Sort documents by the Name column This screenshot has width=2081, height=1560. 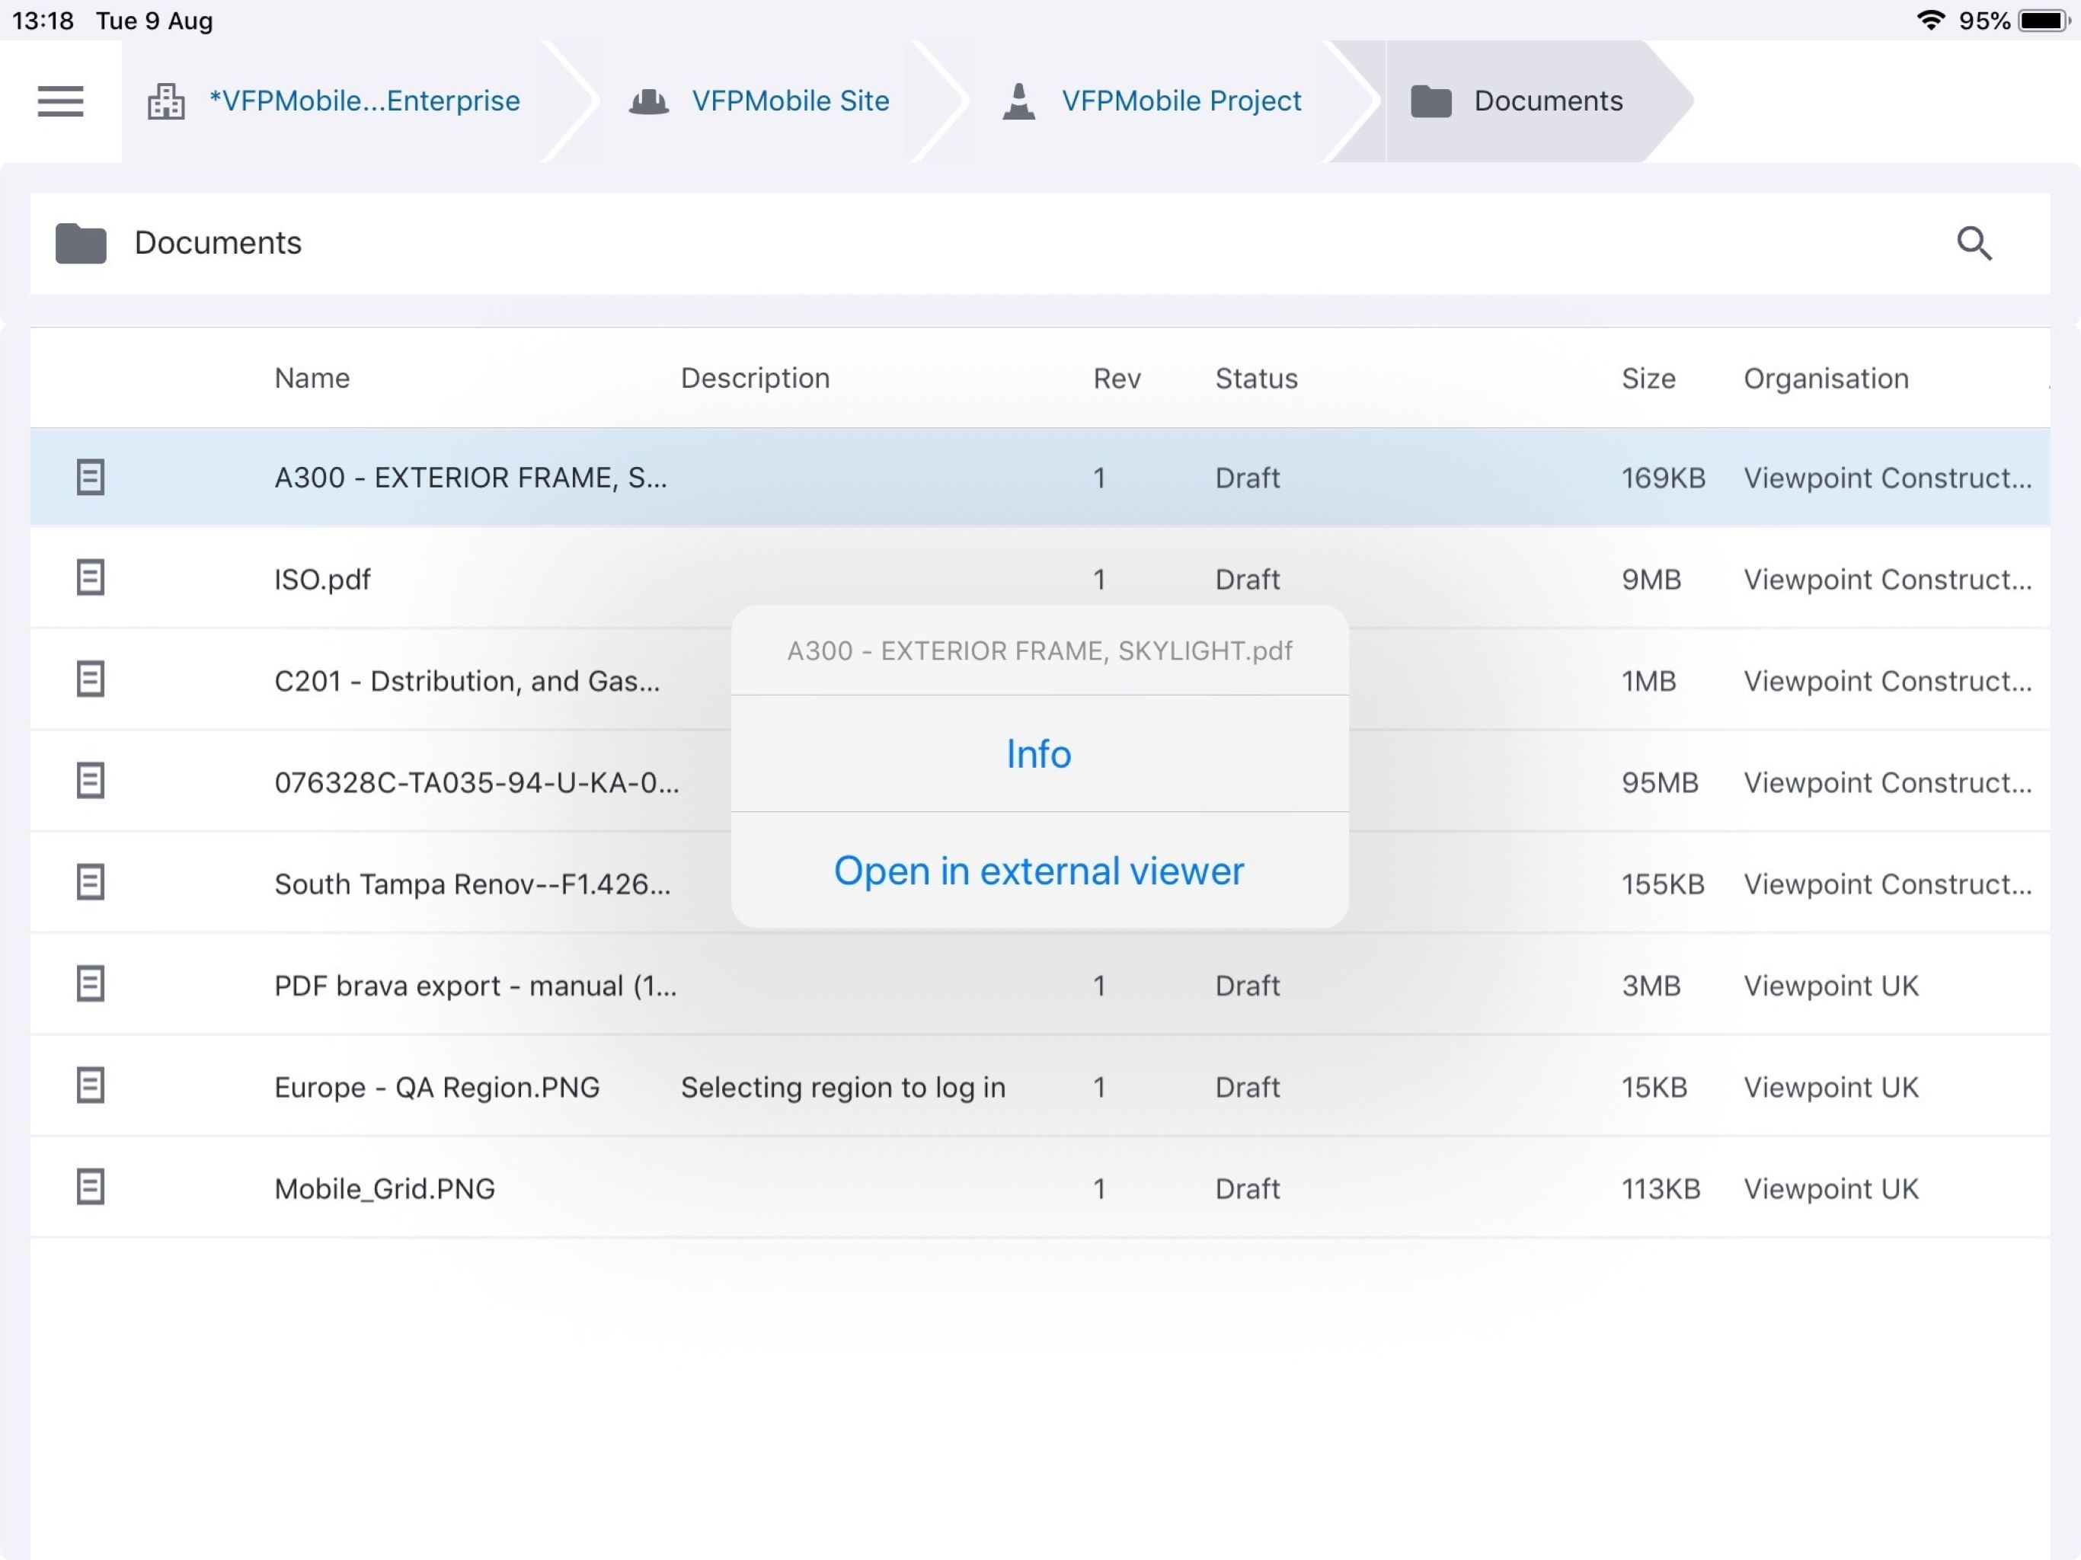coord(312,379)
